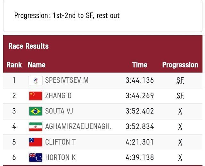The width and height of the screenshot is (205, 166).
Task: Click the X progression mark for Horton
Action: pyautogui.click(x=180, y=157)
